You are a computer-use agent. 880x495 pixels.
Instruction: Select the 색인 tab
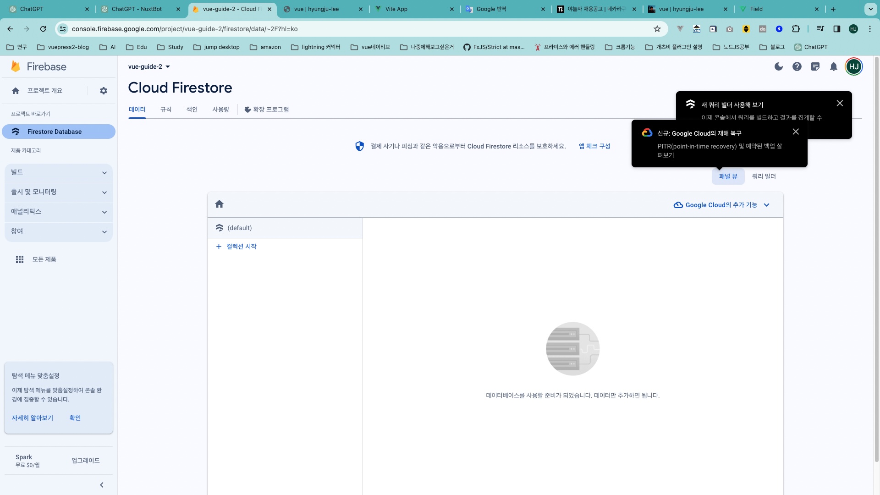tap(192, 110)
